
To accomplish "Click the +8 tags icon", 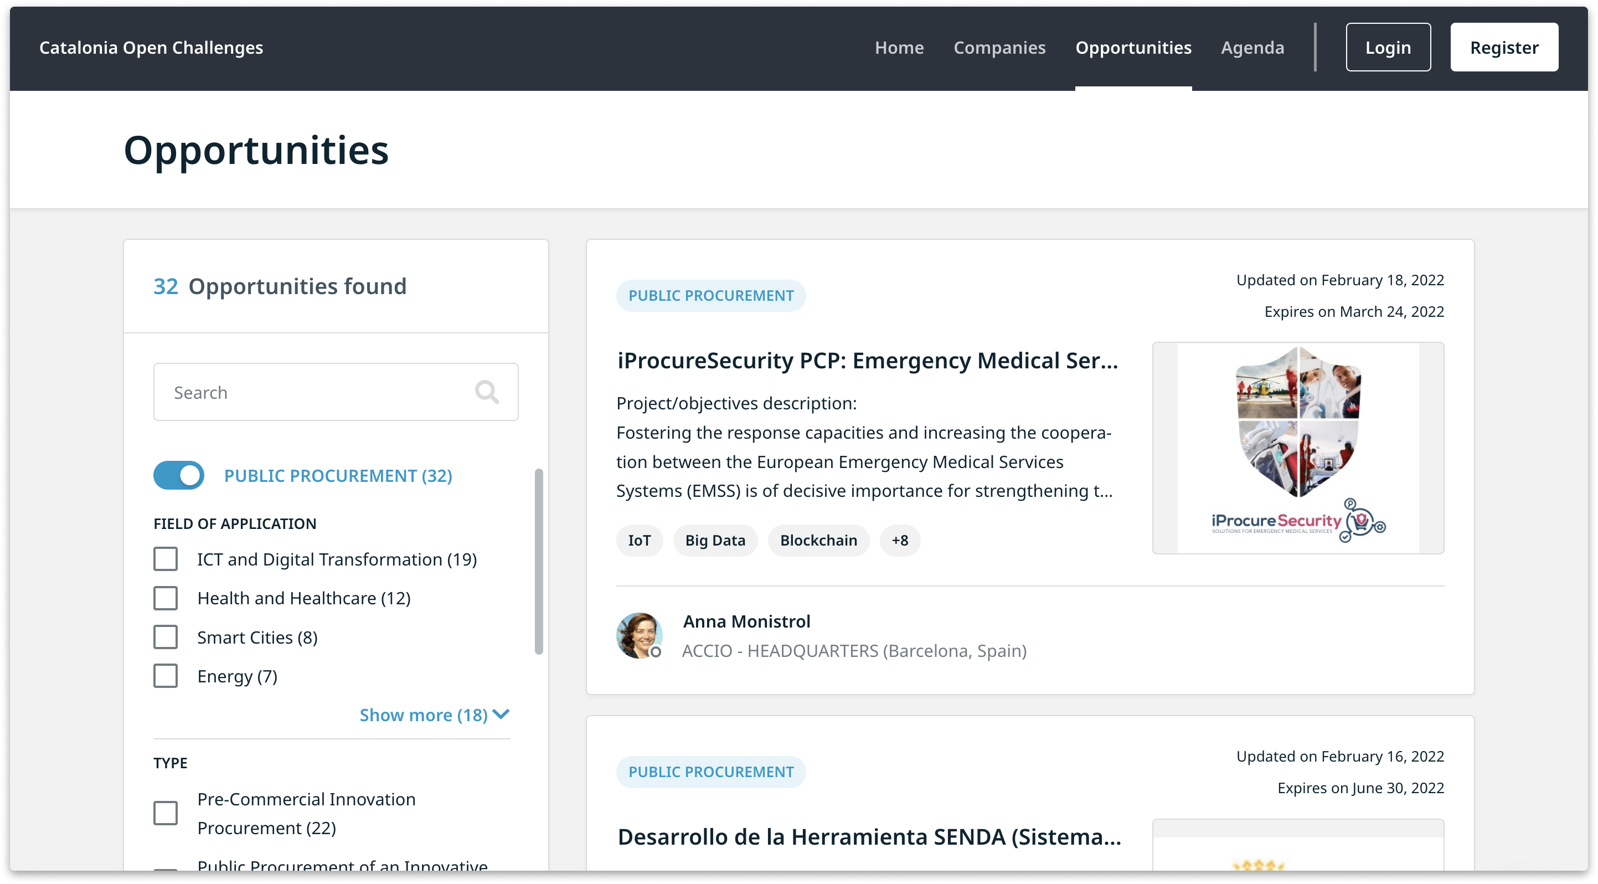I will click(898, 540).
